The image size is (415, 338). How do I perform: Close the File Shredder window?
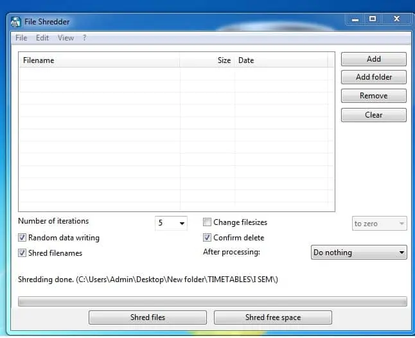[x=396, y=19]
